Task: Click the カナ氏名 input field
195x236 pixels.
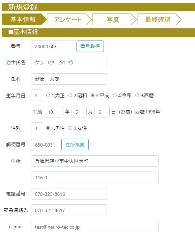Action: tap(69, 62)
